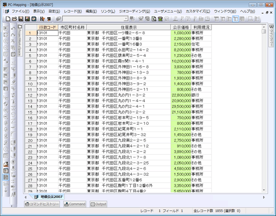Select the 住居表示 column header
Screen dimensions: 276x216
[x=129, y=28]
